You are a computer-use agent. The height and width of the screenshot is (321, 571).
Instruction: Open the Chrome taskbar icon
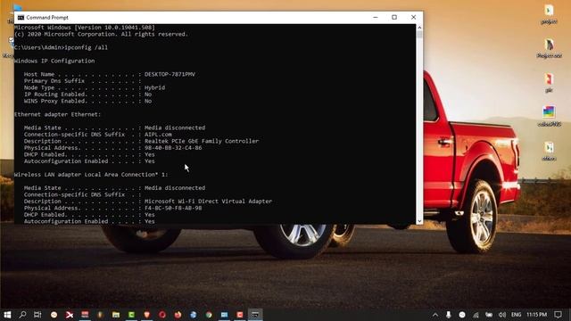209,315
